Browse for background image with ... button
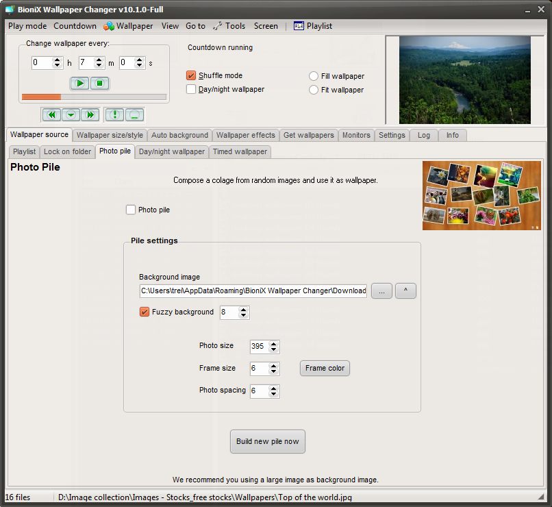 [381, 290]
